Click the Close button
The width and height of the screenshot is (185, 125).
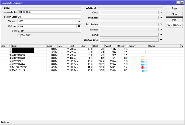pyautogui.click(x=174, y=14)
